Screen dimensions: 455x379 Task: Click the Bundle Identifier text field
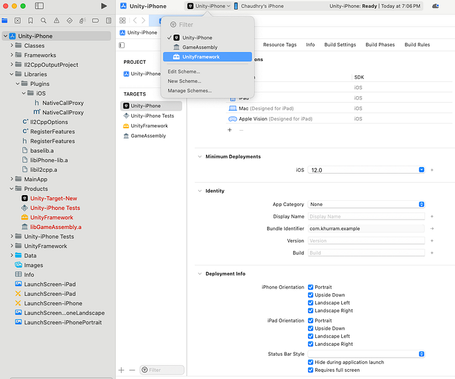pos(366,229)
